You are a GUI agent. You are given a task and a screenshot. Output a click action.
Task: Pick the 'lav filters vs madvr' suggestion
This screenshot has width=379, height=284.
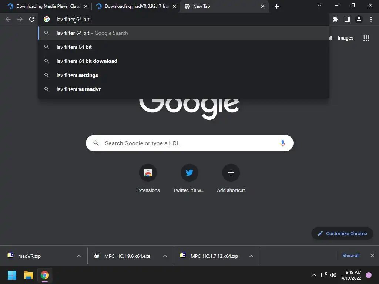[x=184, y=89]
